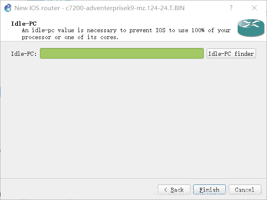The width and height of the screenshot is (267, 200).
Task: Click the left chevron arrow on Back
Action: [x=165, y=190]
